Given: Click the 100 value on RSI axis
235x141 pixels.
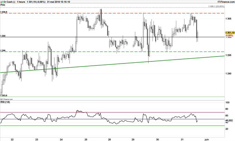Looking at the screenshot, I should tap(227, 102).
